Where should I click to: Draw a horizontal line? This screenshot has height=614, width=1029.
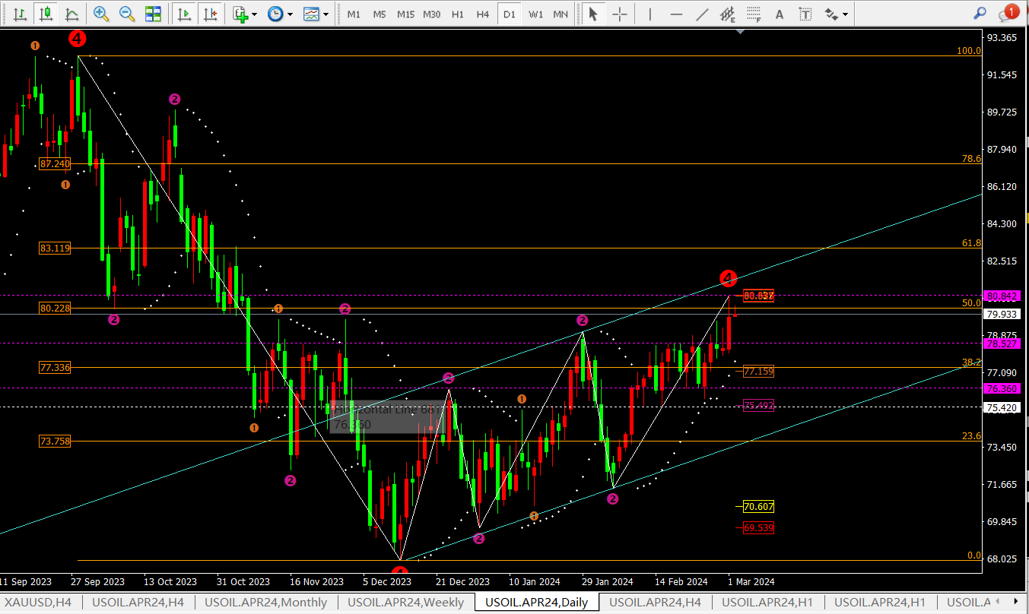coord(676,14)
